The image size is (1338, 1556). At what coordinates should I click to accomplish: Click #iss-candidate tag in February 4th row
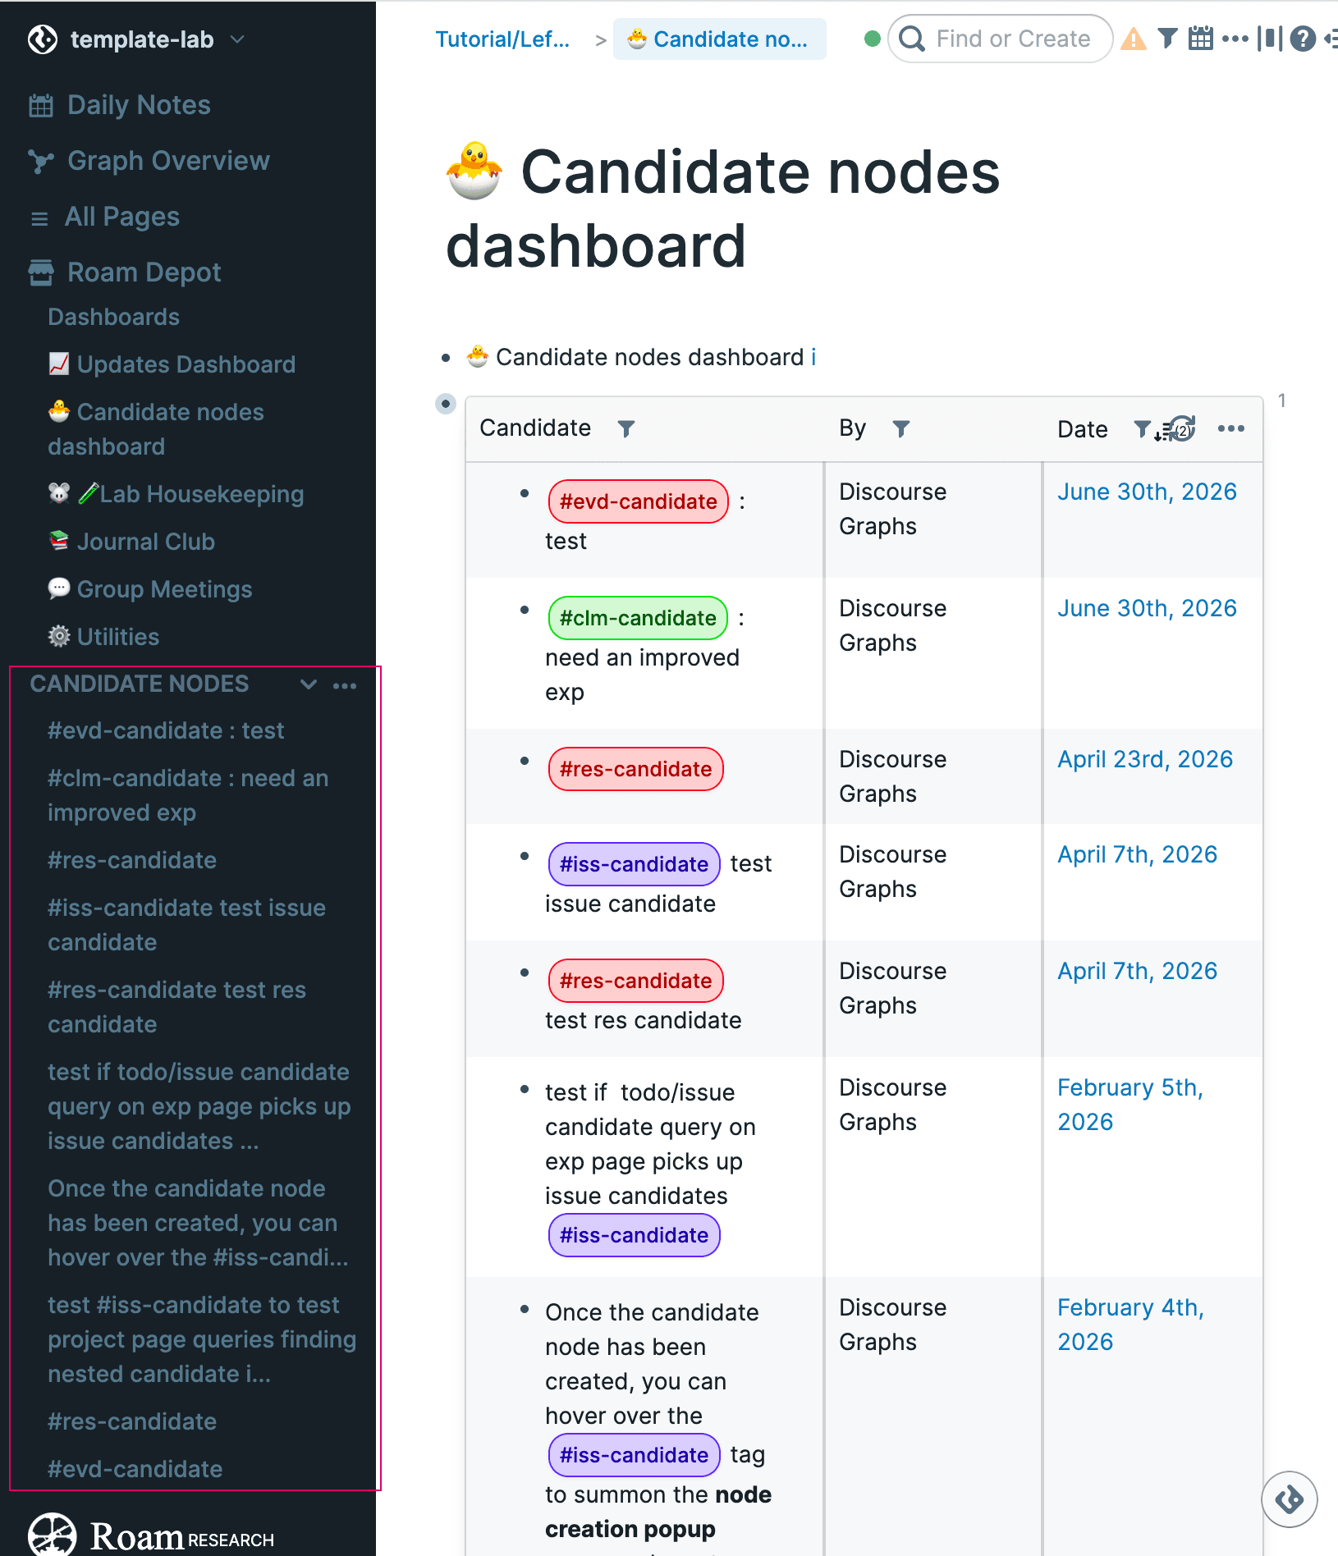point(634,1455)
